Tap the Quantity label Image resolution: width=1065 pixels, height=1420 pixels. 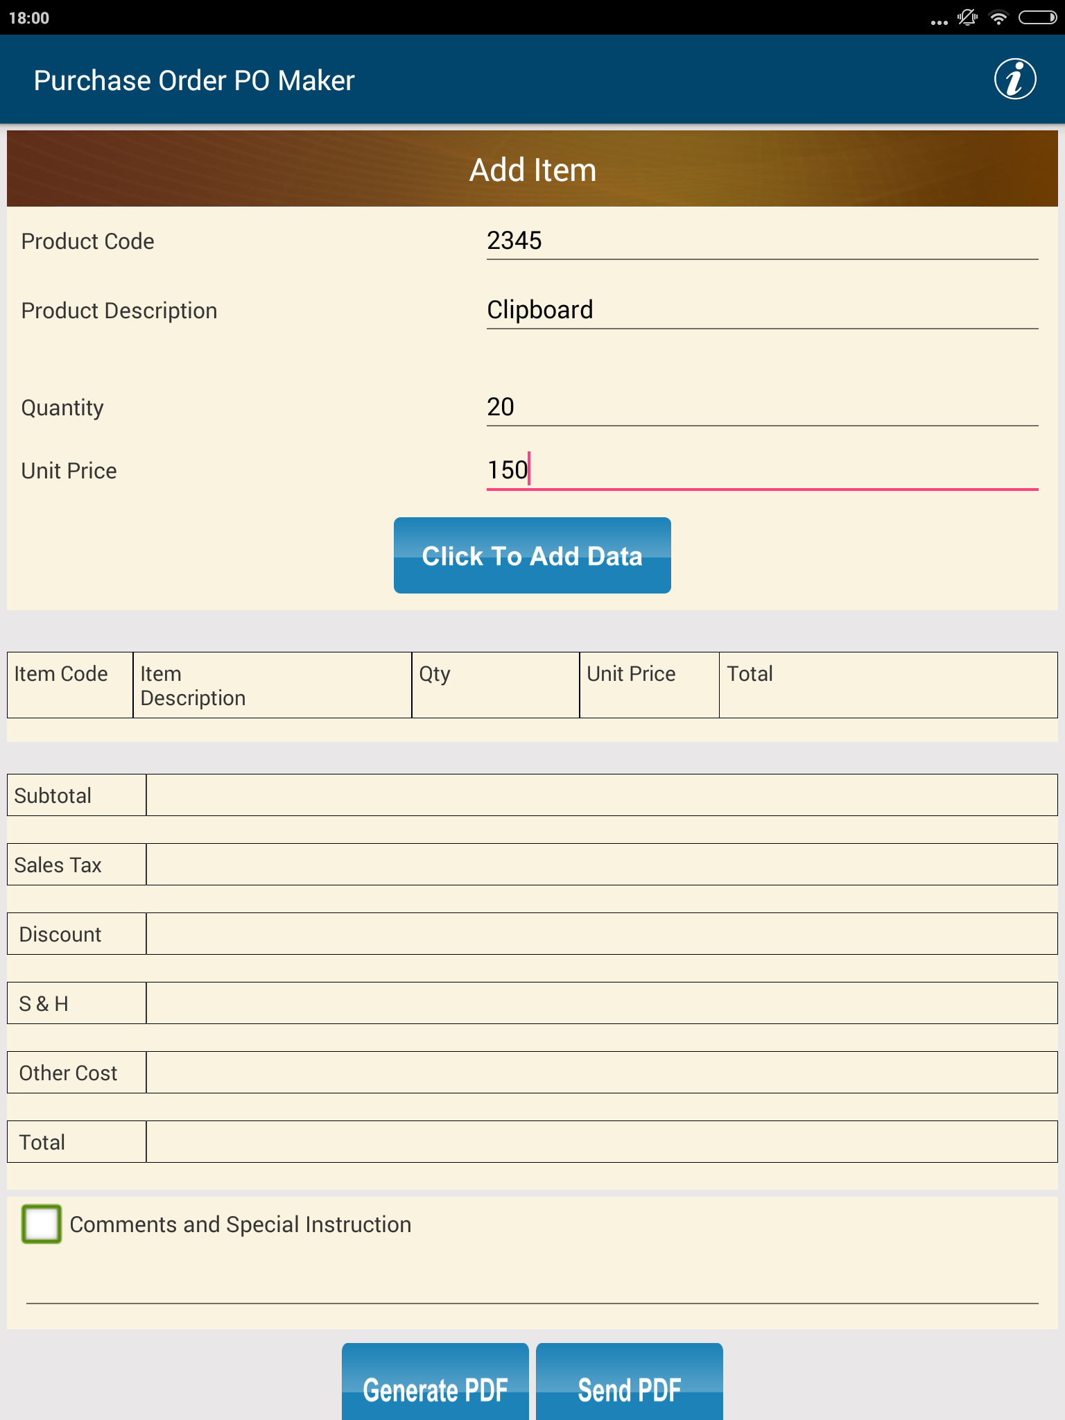[62, 408]
